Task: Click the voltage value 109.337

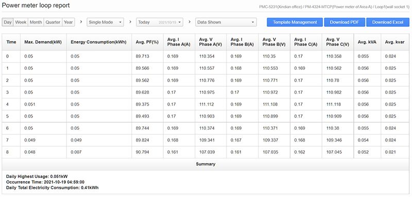Action: (270, 141)
